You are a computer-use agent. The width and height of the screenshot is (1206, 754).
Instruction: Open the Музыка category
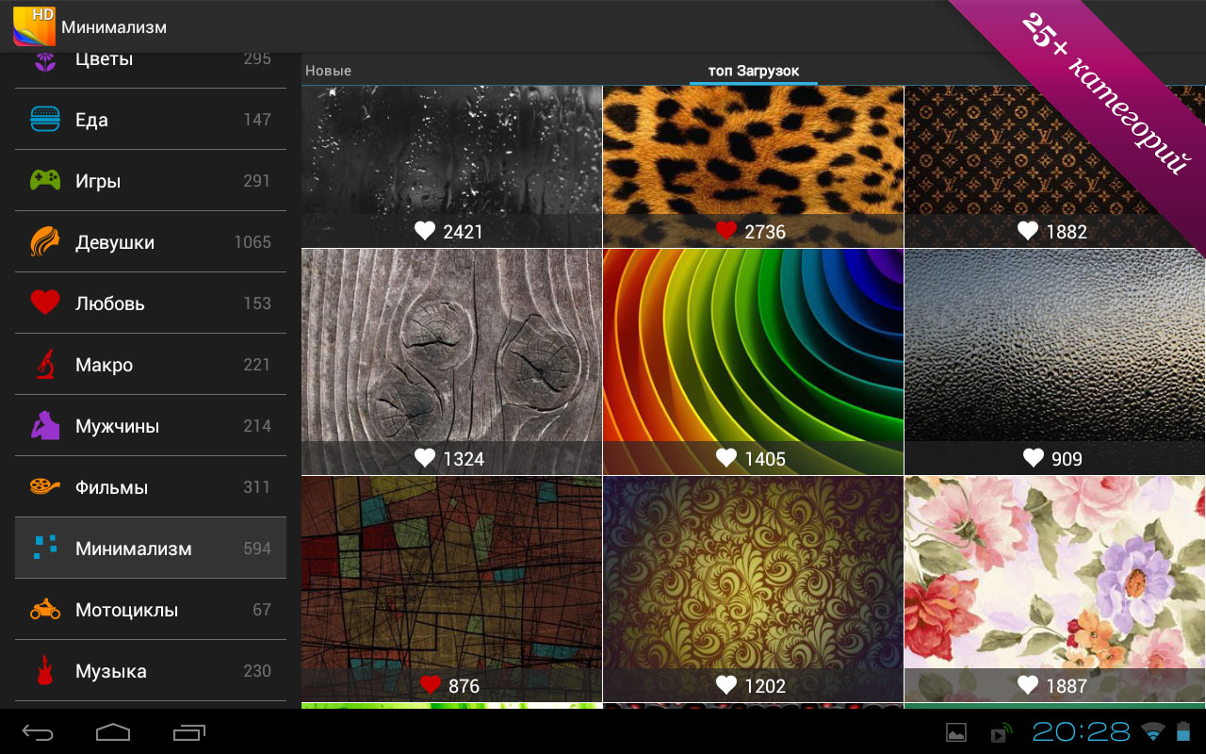[151, 671]
